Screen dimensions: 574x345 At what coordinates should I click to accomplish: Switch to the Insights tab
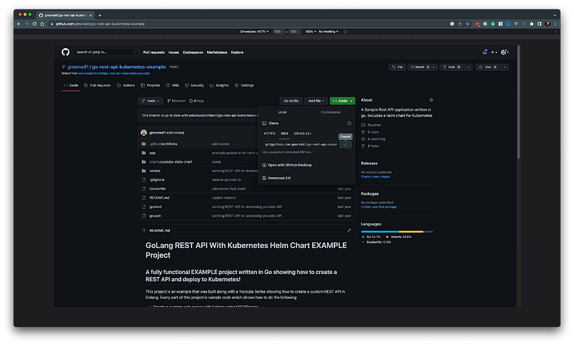pos(219,85)
